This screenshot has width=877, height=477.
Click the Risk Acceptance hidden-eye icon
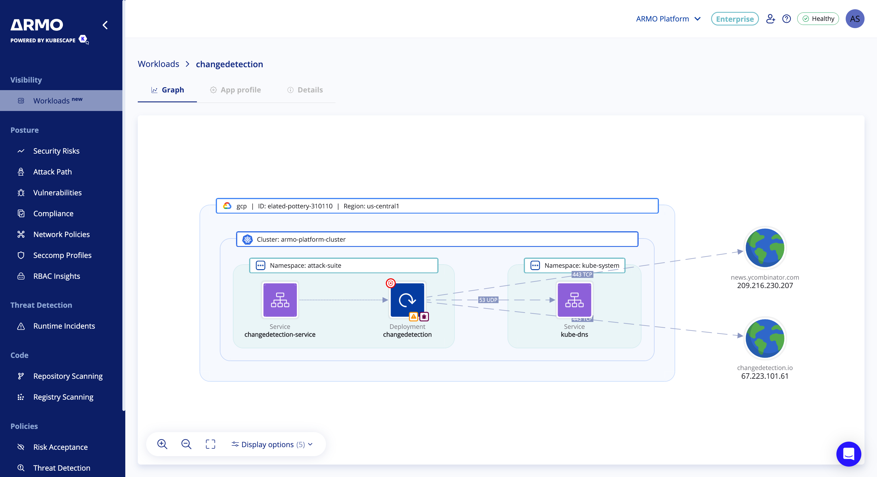[x=21, y=447]
